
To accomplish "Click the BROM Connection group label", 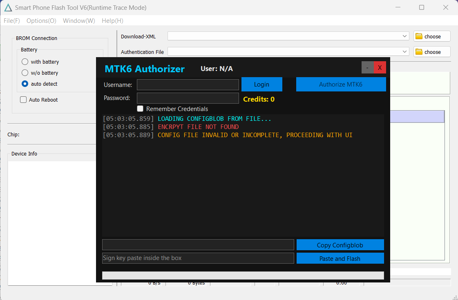I will click(36, 38).
